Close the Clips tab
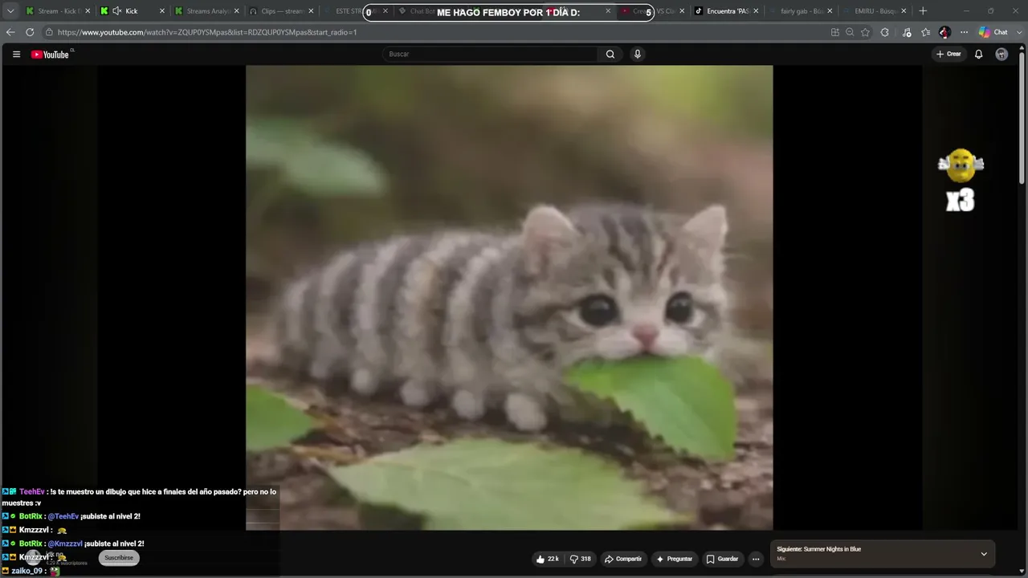The image size is (1028, 578). tap(311, 11)
